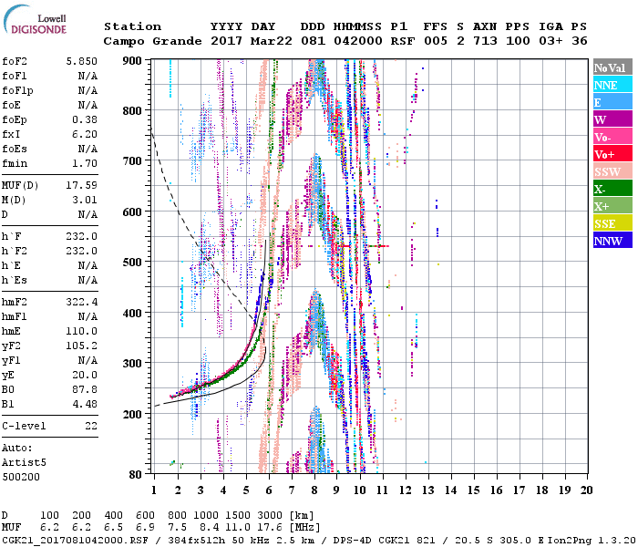Image resolution: width=638 pixels, height=547 pixels.
Task: Click the SSE yellow legend swatch
Action: coord(612,223)
